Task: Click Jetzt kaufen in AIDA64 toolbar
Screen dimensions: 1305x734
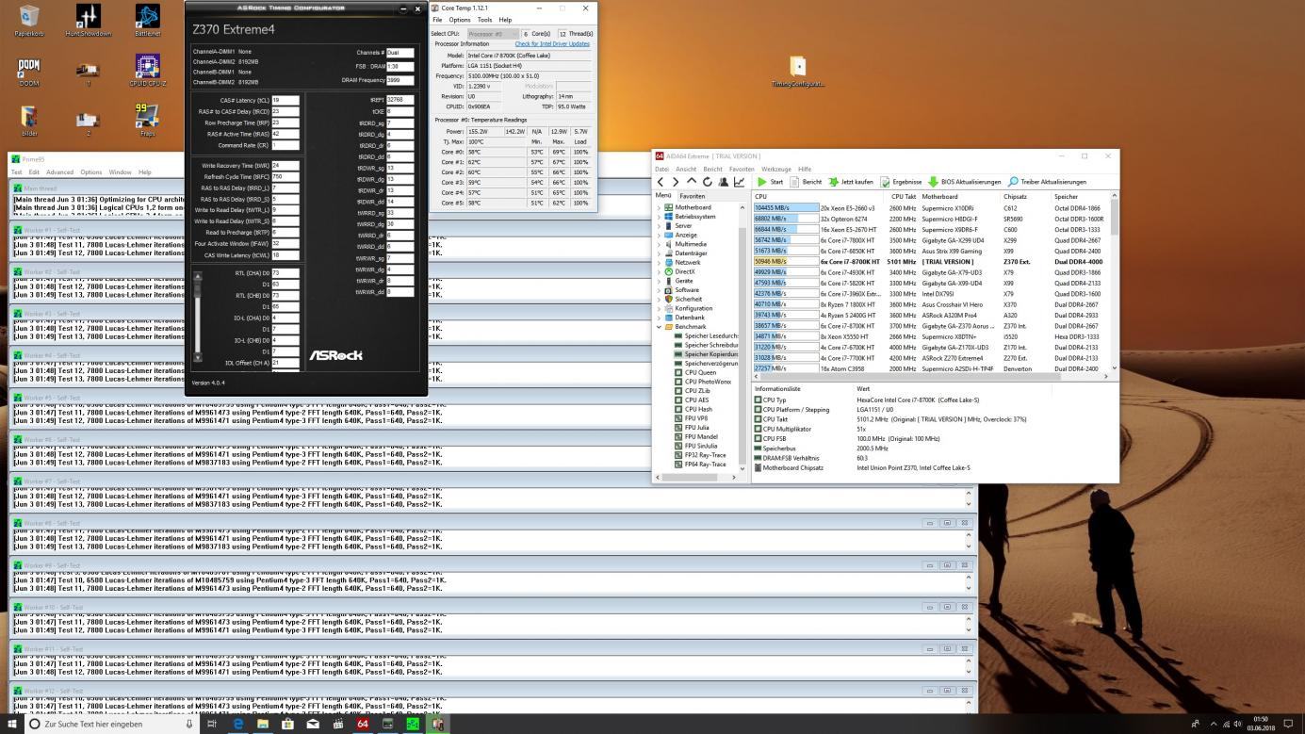Action: [x=850, y=182]
